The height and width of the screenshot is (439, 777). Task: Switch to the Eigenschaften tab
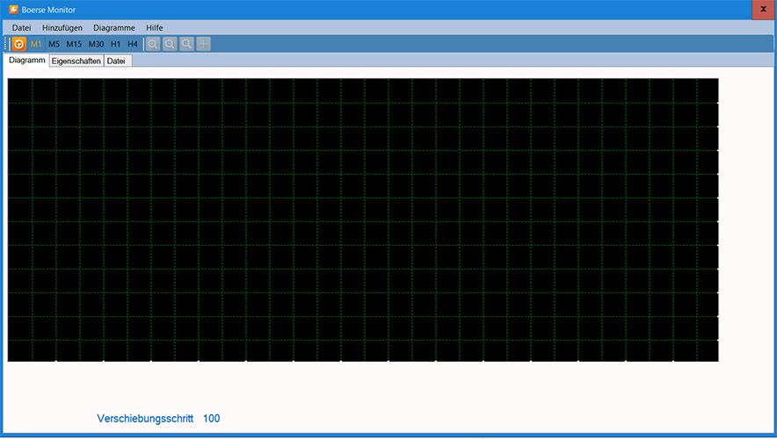[76, 61]
